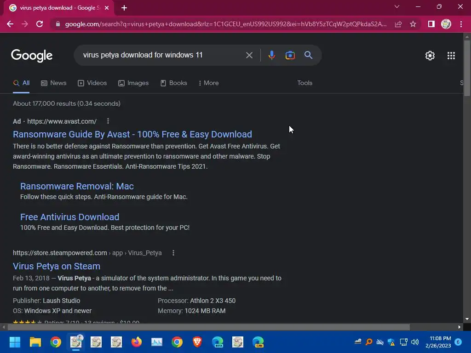
Task: Open the Google apps grid
Action: [x=451, y=56]
